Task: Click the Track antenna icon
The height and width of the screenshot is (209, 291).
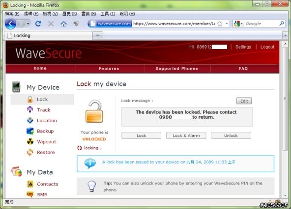Action: (x=30, y=110)
